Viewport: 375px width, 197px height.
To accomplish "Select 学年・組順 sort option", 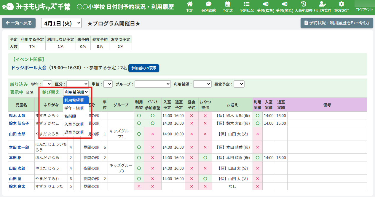I will [74, 108].
